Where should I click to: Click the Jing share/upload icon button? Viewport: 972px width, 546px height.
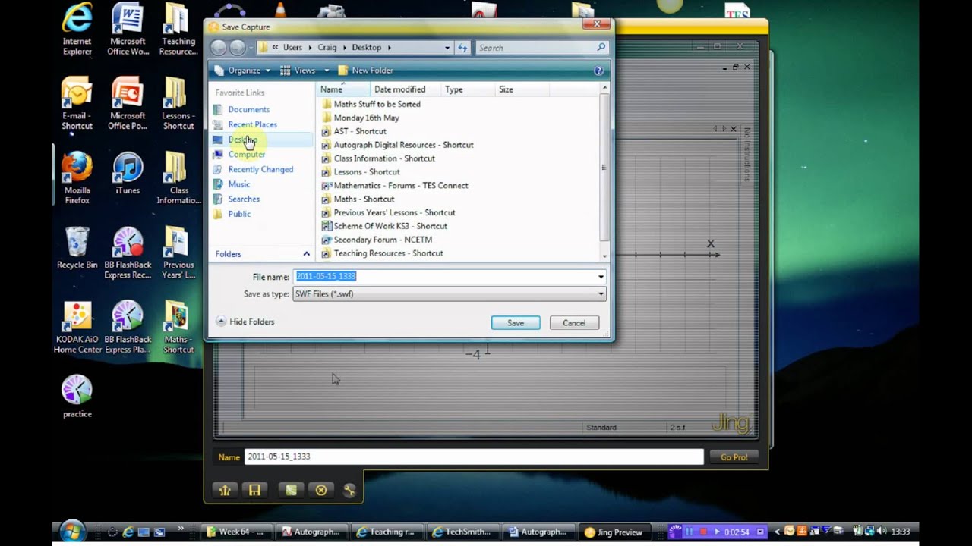click(225, 491)
